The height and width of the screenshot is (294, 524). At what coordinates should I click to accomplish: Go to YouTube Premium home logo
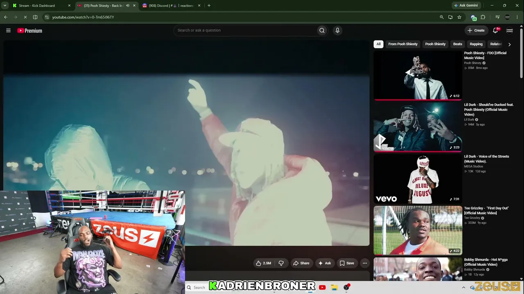(x=29, y=31)
